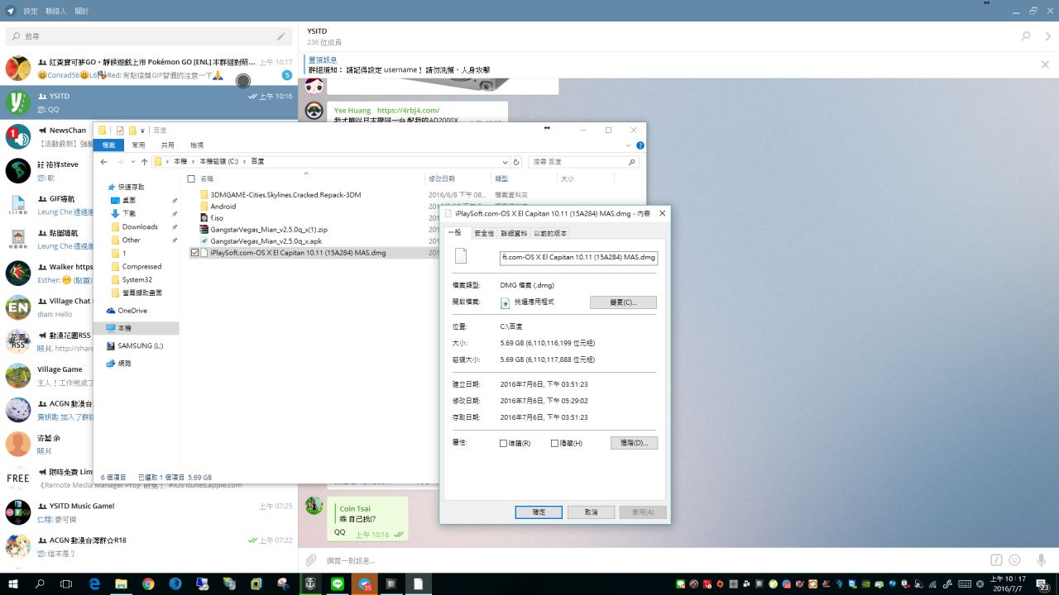Click the attach file paperclip icon
Image resolution: width=1059 pixels, height=595 pixels.
point(311,560)
